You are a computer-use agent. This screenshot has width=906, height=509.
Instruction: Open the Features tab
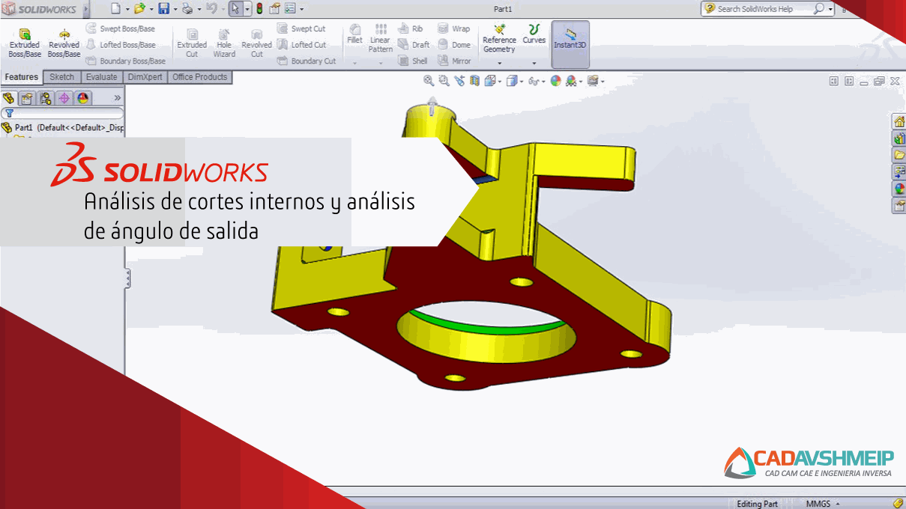[x=22, y=77]
